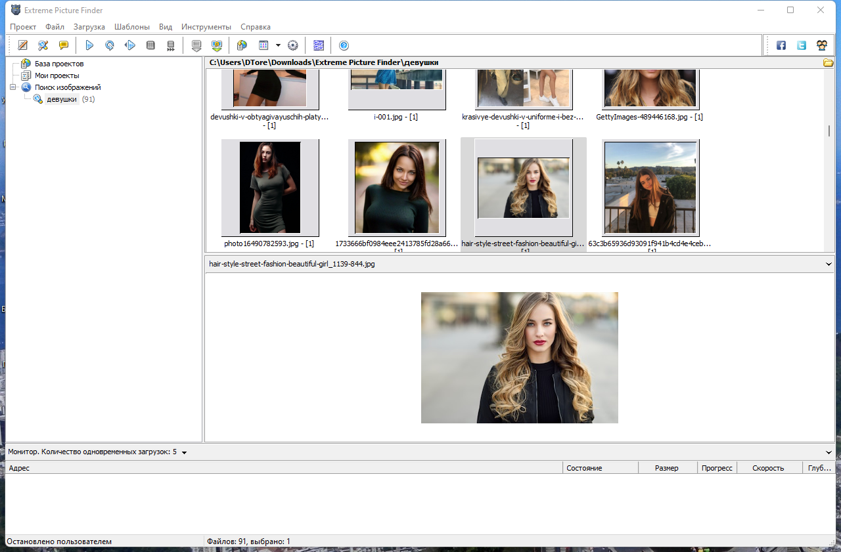The image size is (841, 552).
Task: Open the Facebook icon in toolbar
Action: point(781,45)
